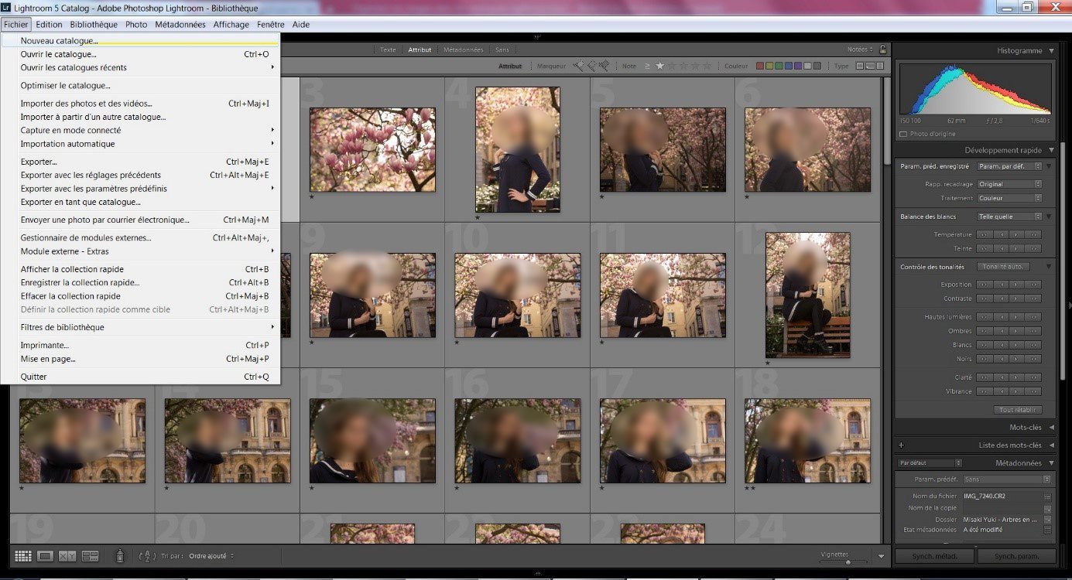1072x580 pixels.
Task: Open toolbar content options arrow
Action: (x=881, y=556)
